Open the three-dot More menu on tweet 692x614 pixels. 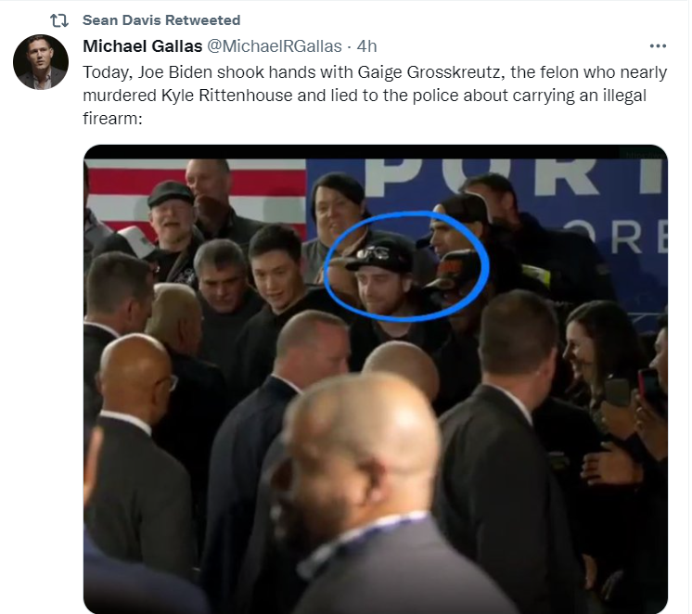click(658, 45)
